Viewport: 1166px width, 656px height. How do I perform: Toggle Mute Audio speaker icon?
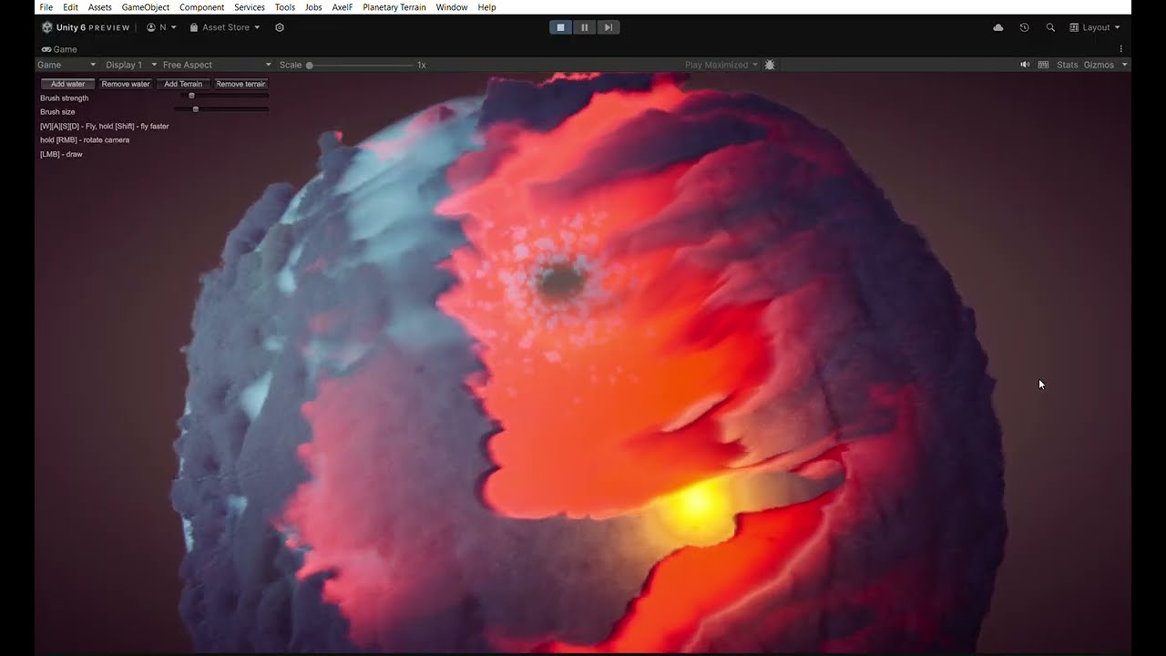pyautogui.click(x=1025, y=65)
